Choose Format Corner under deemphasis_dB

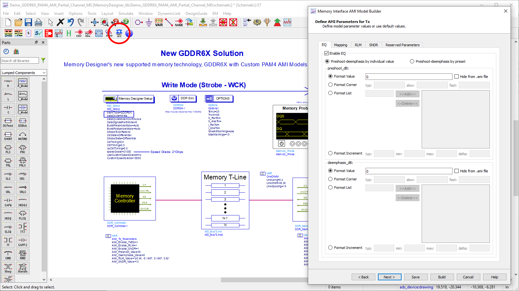[330, 179]
